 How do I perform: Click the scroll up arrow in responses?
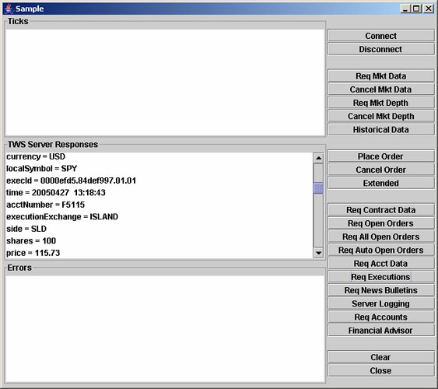pyautogui.click(x=318, y=158)
